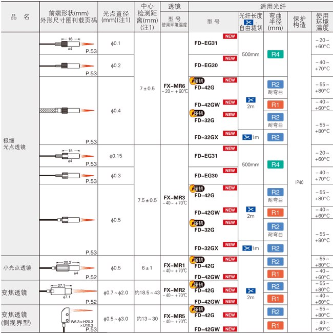This screenshot has width=333, height=334.
Task: Click the scissors icon above 2m in FX-MR3 group
Action: pos(251,210)
